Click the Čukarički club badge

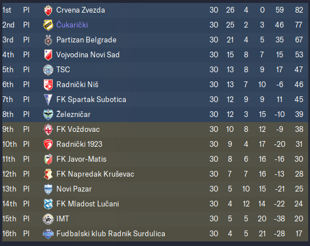(x=48, y=25)
